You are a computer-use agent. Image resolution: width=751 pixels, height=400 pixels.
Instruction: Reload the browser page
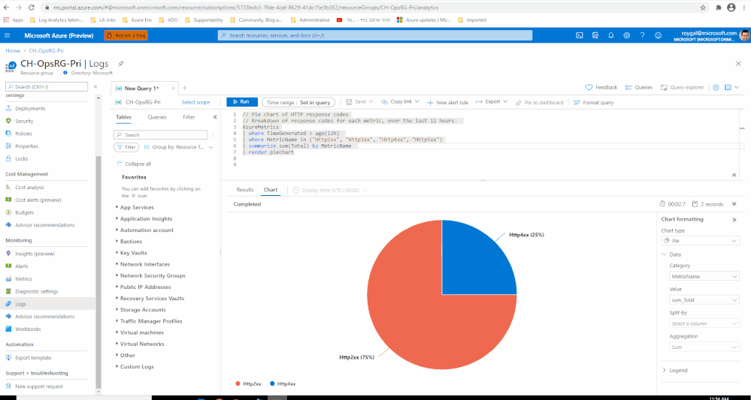31,8
